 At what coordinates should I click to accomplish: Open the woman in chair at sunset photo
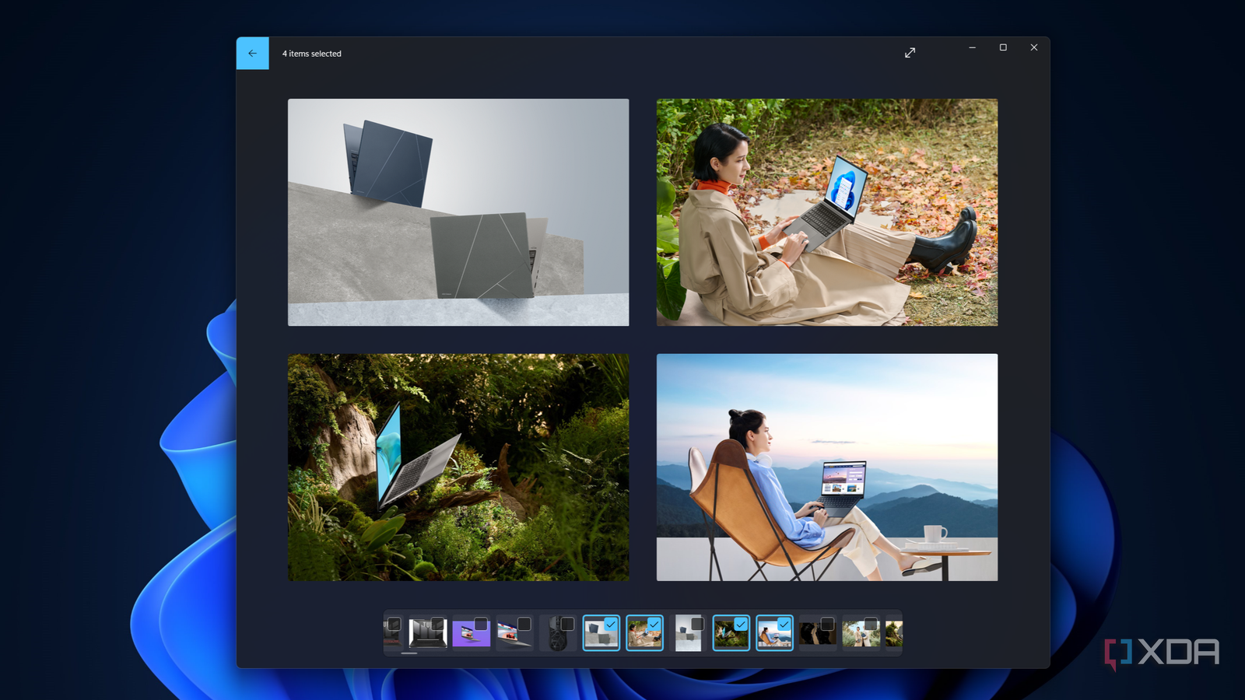(x=826, y=467)
